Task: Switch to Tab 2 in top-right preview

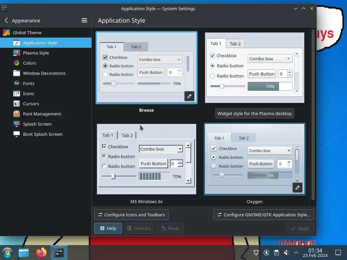Action: (235, 44)
